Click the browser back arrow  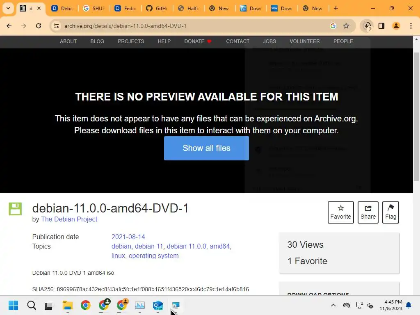pyautogui.click(x=9, y=26)
